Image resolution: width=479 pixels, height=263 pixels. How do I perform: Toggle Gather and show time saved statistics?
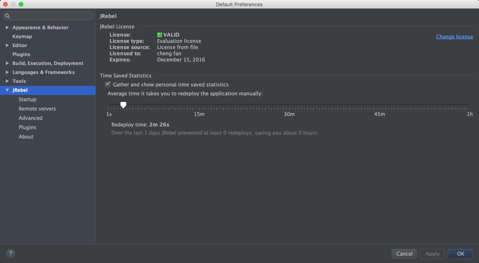108,84
